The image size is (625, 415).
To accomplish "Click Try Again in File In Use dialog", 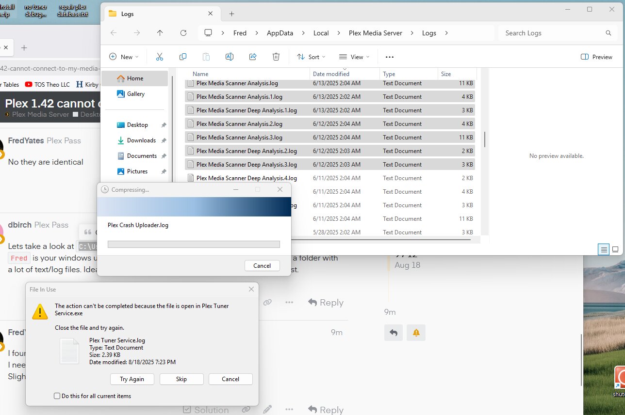I will [x=132, y=379].
